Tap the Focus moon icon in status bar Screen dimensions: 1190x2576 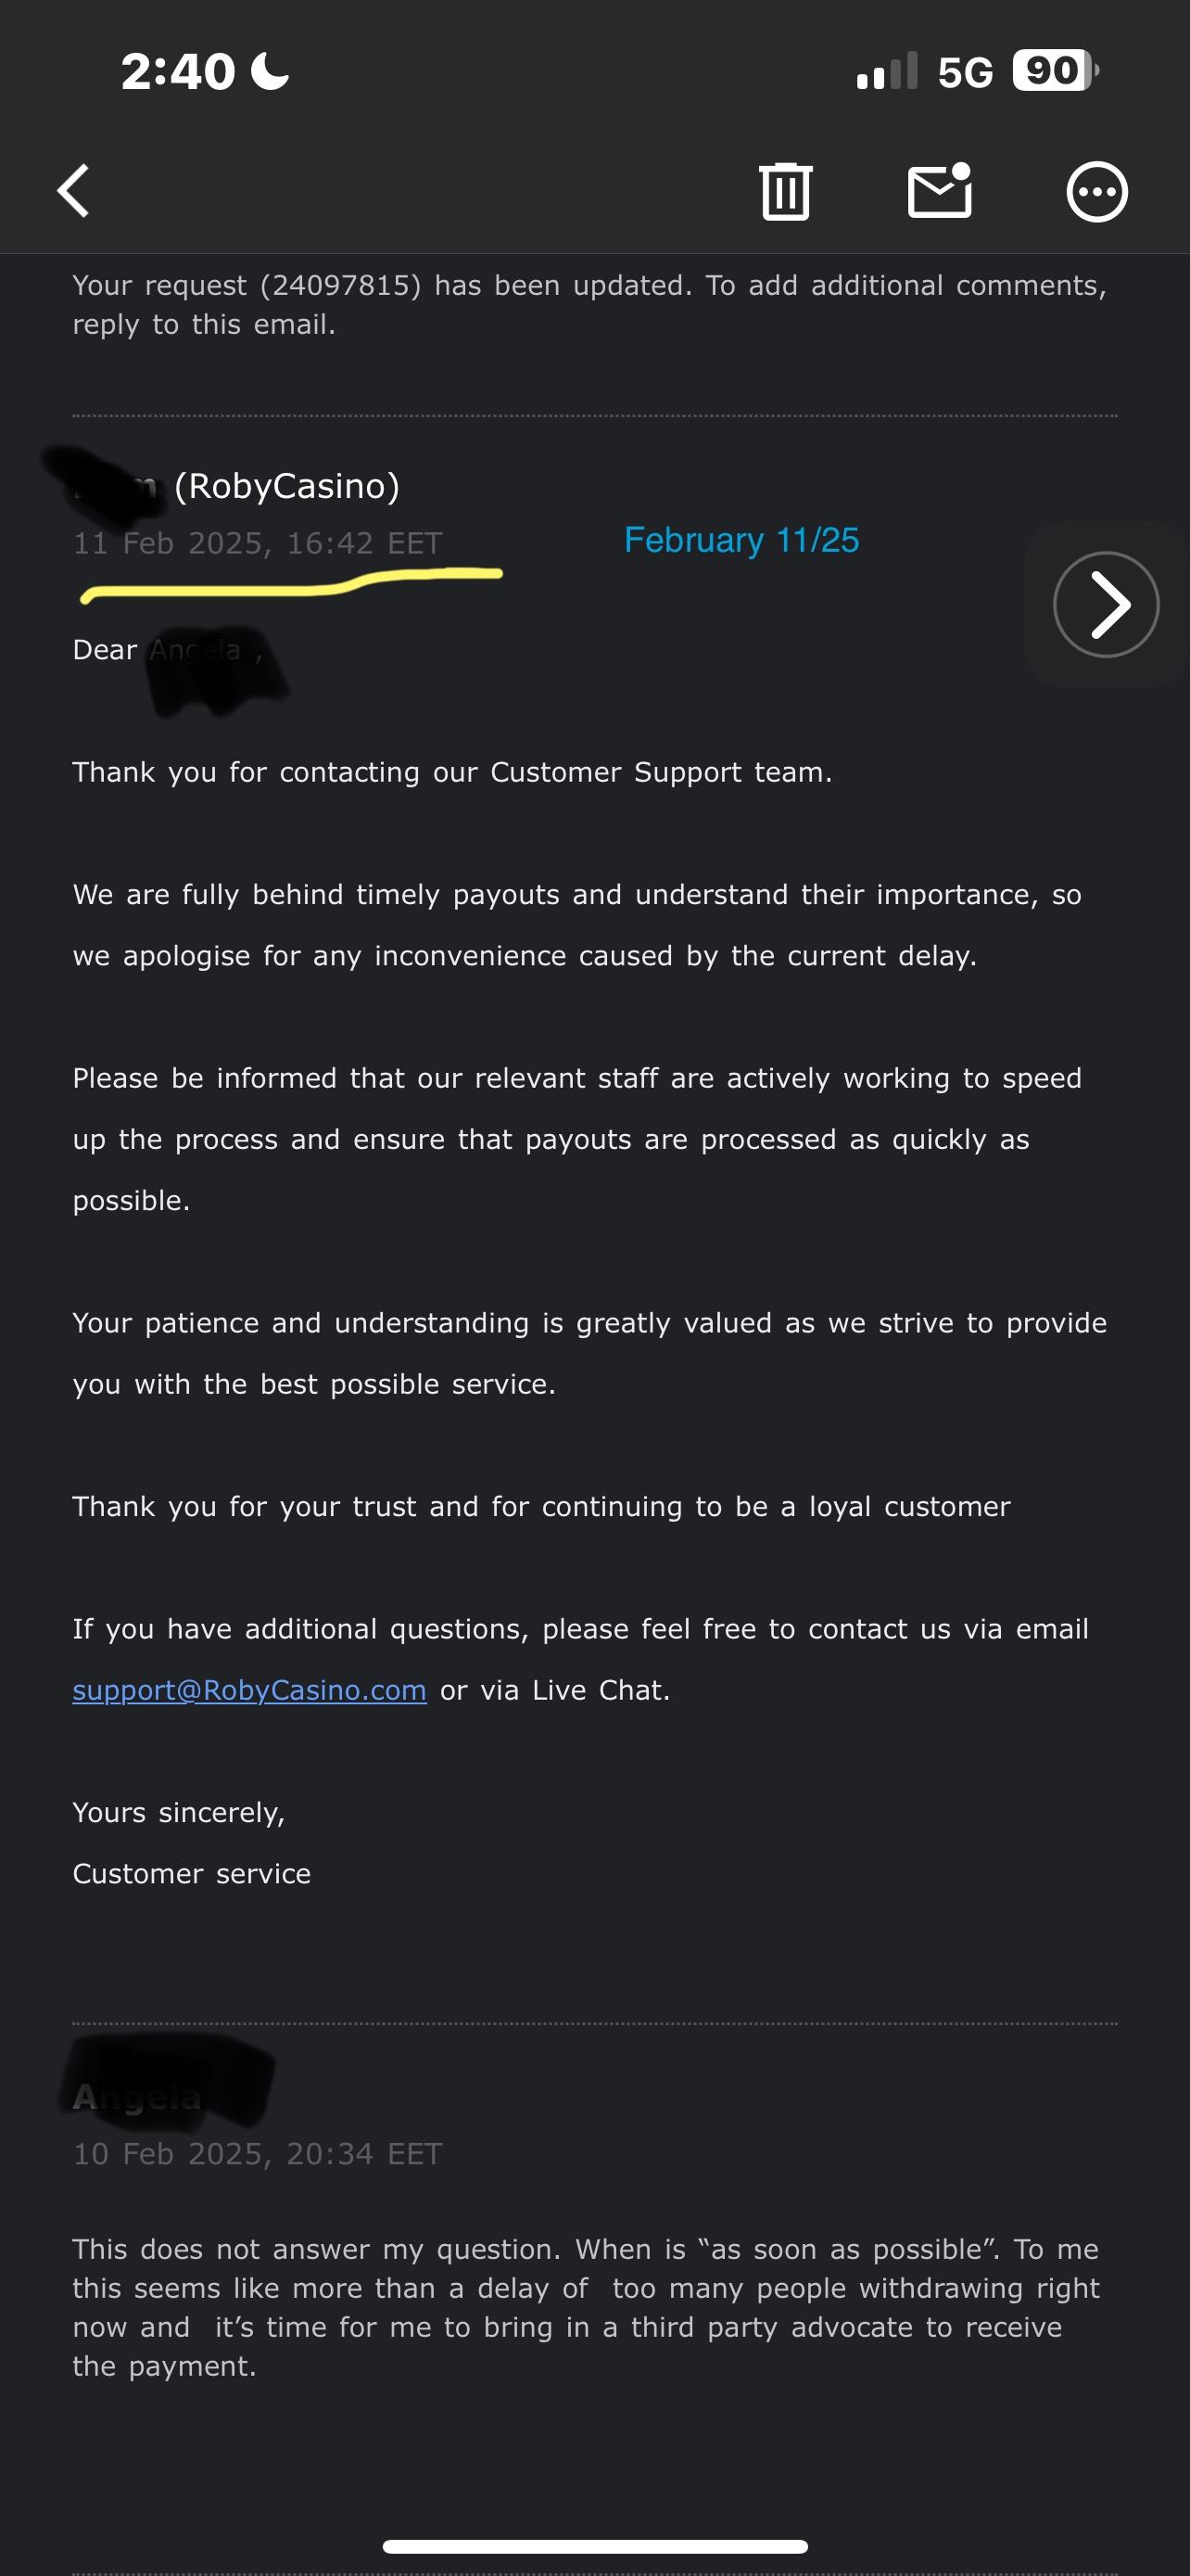pyautogui.click(x=270, y=71)
